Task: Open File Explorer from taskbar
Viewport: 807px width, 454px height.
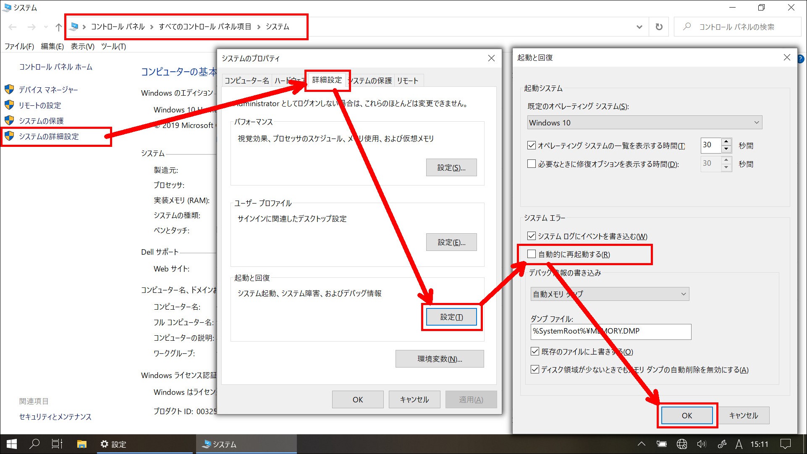Action: [x=81, y=444]
